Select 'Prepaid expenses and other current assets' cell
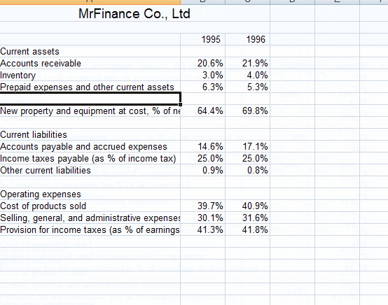The width and height of the screenshot is (388, 305). (90, 87)
